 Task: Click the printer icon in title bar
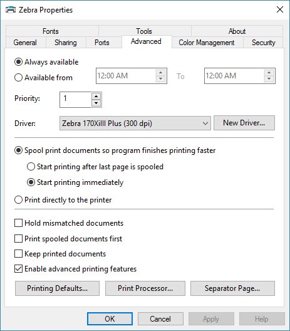pos(11,9)
